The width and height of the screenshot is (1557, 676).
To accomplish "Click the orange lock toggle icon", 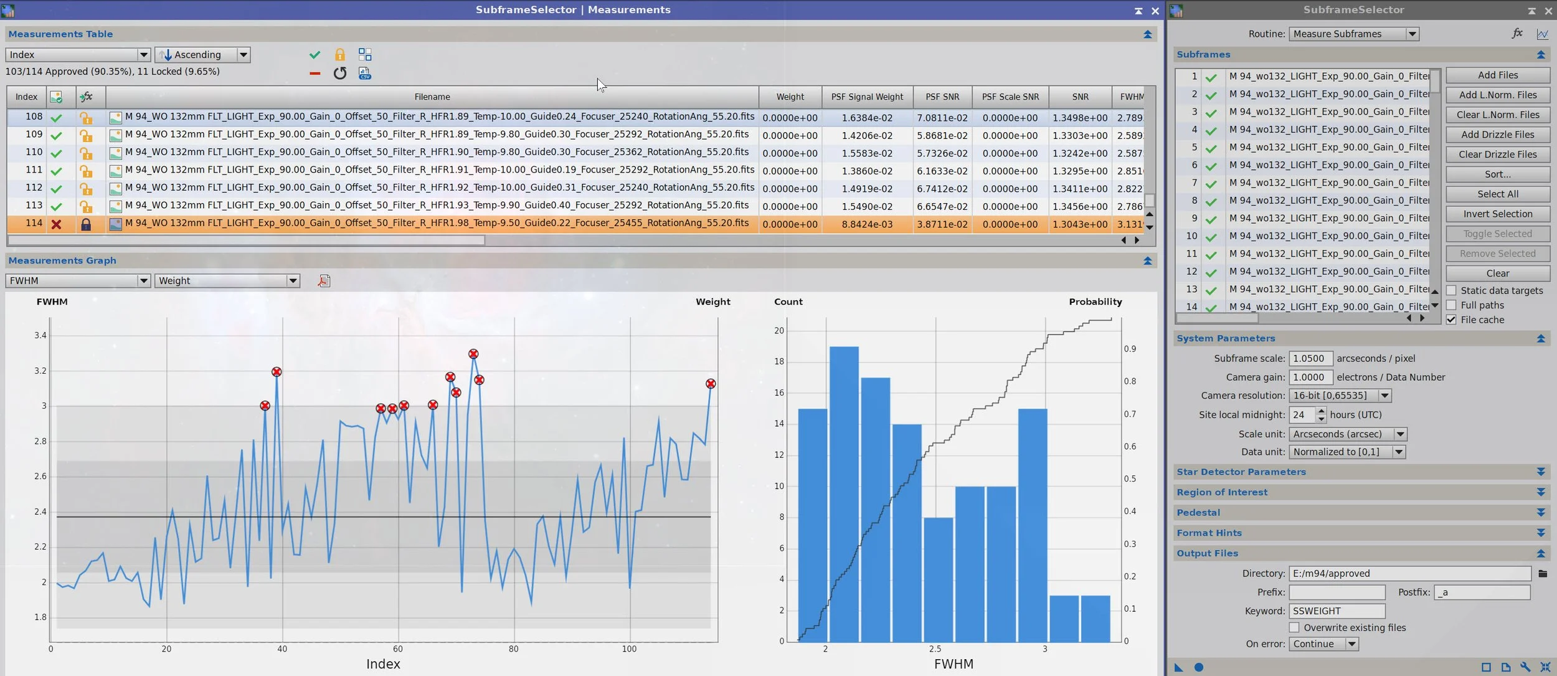I will pos(339,55).
